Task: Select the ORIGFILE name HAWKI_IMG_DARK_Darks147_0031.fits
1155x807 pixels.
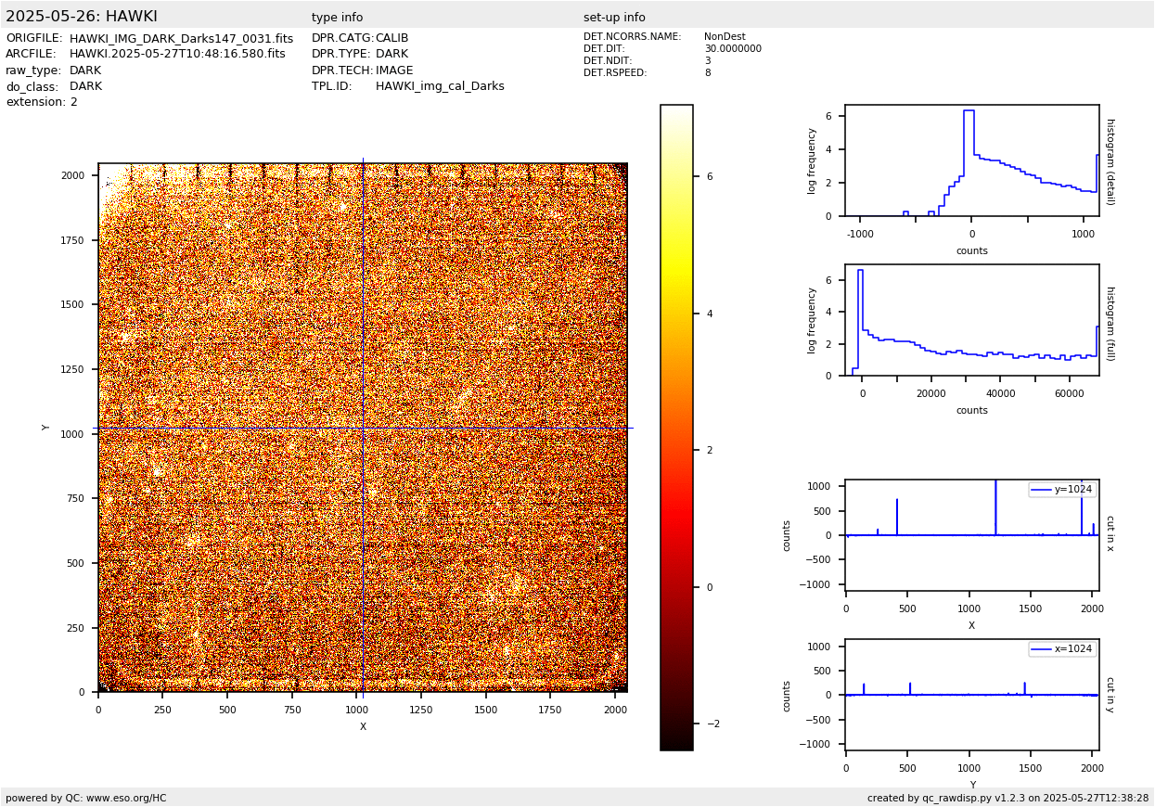Action: pos(181,39)
